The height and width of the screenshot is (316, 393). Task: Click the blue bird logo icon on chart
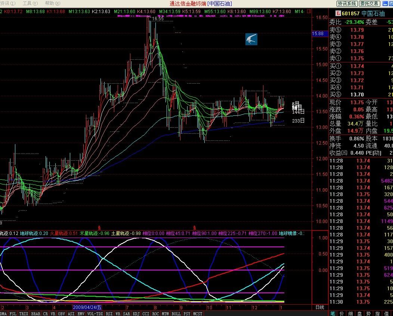coord(251,39)
